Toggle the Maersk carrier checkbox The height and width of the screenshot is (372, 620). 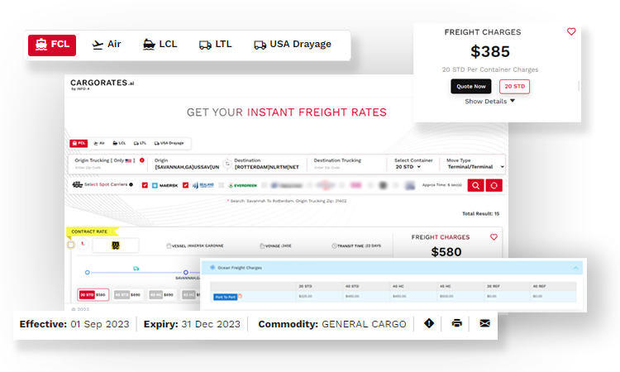pyautogui.click(x=145, y=185)
